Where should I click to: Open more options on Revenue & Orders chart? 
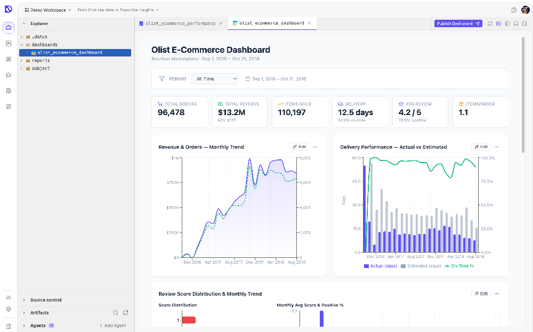pyautogui.click(x=316, y=147)
